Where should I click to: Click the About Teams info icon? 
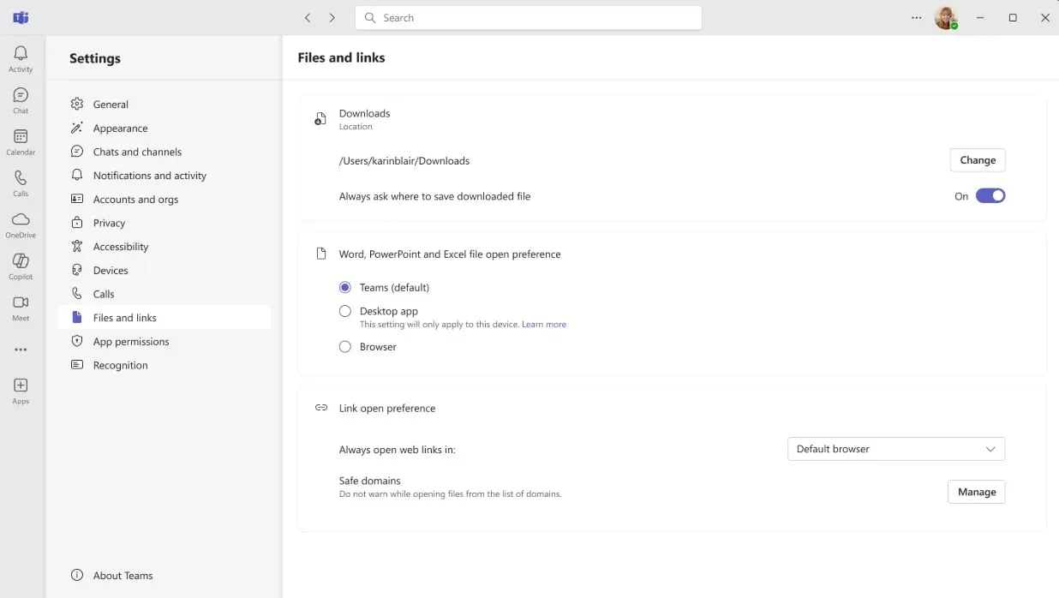pyautogui.click(x=77, y=576)
